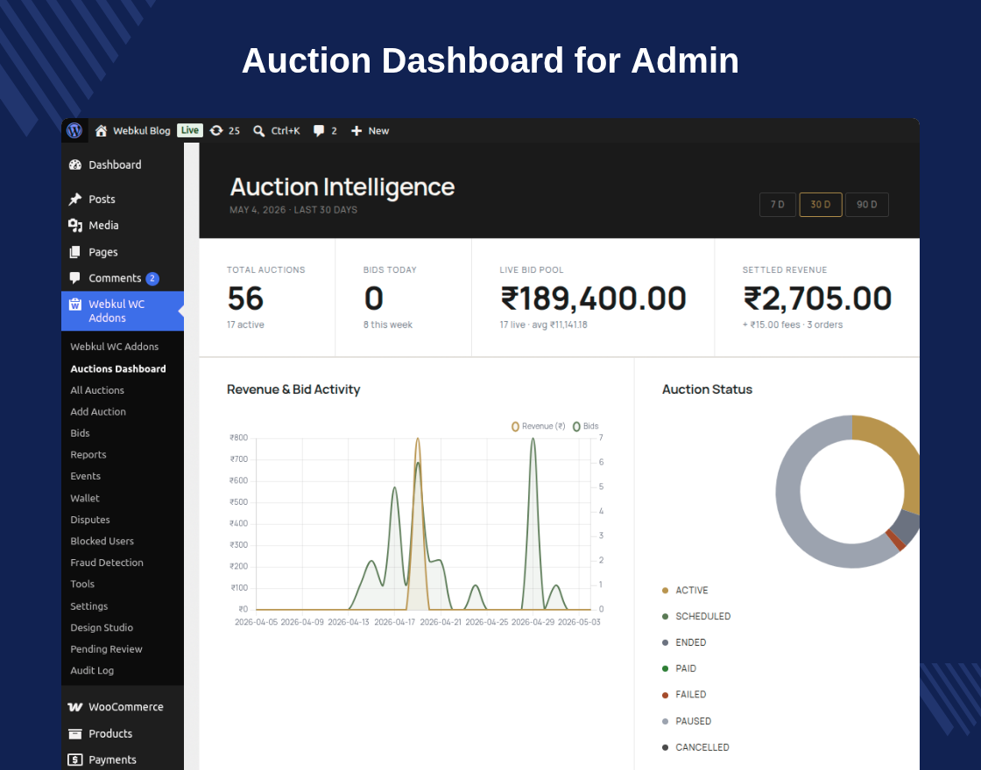Click the Webkul Blog site name

click(x=141, y=130)
